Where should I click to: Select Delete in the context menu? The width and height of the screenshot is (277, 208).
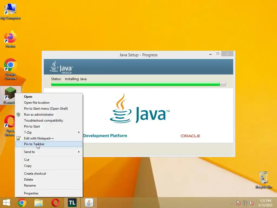49,180
